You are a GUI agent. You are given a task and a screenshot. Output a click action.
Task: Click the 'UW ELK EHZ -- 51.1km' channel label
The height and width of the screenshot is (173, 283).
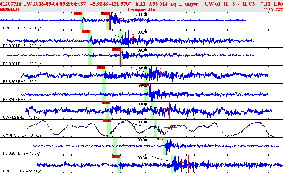[x=22, y=171]
